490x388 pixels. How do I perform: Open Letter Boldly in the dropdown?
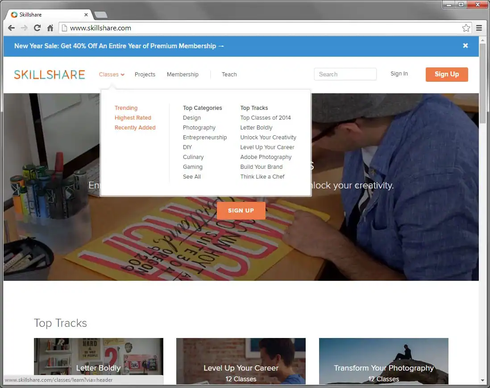[x=256, y=128]
